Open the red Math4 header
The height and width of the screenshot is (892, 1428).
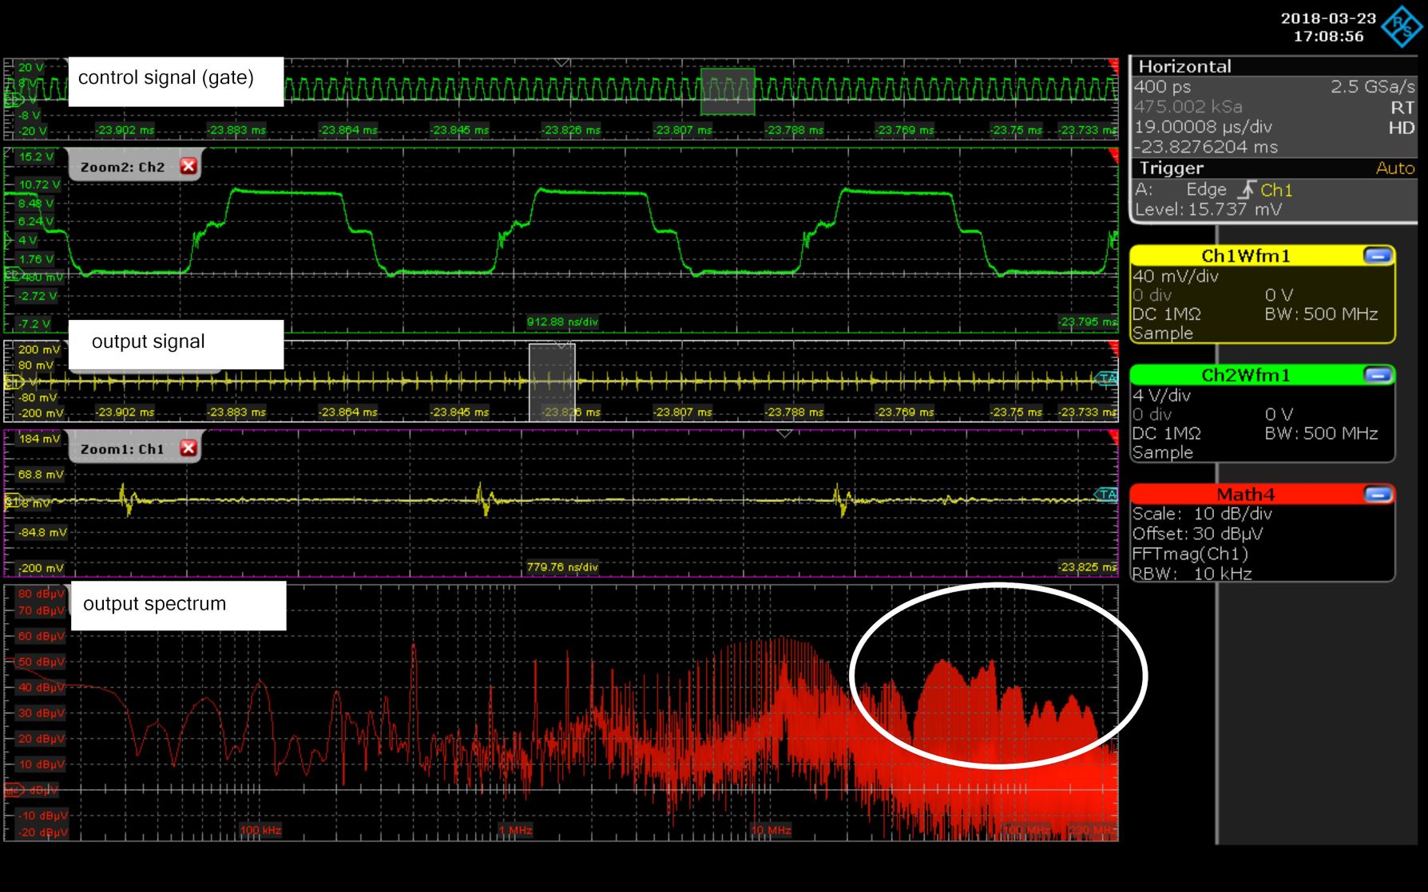coord(1244,495)
